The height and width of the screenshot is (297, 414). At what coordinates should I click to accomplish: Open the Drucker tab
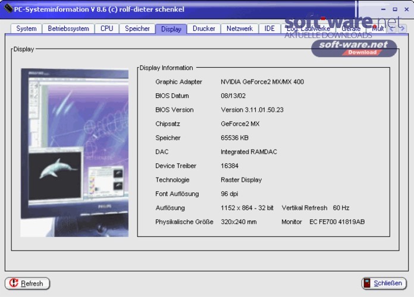[204, 29]
